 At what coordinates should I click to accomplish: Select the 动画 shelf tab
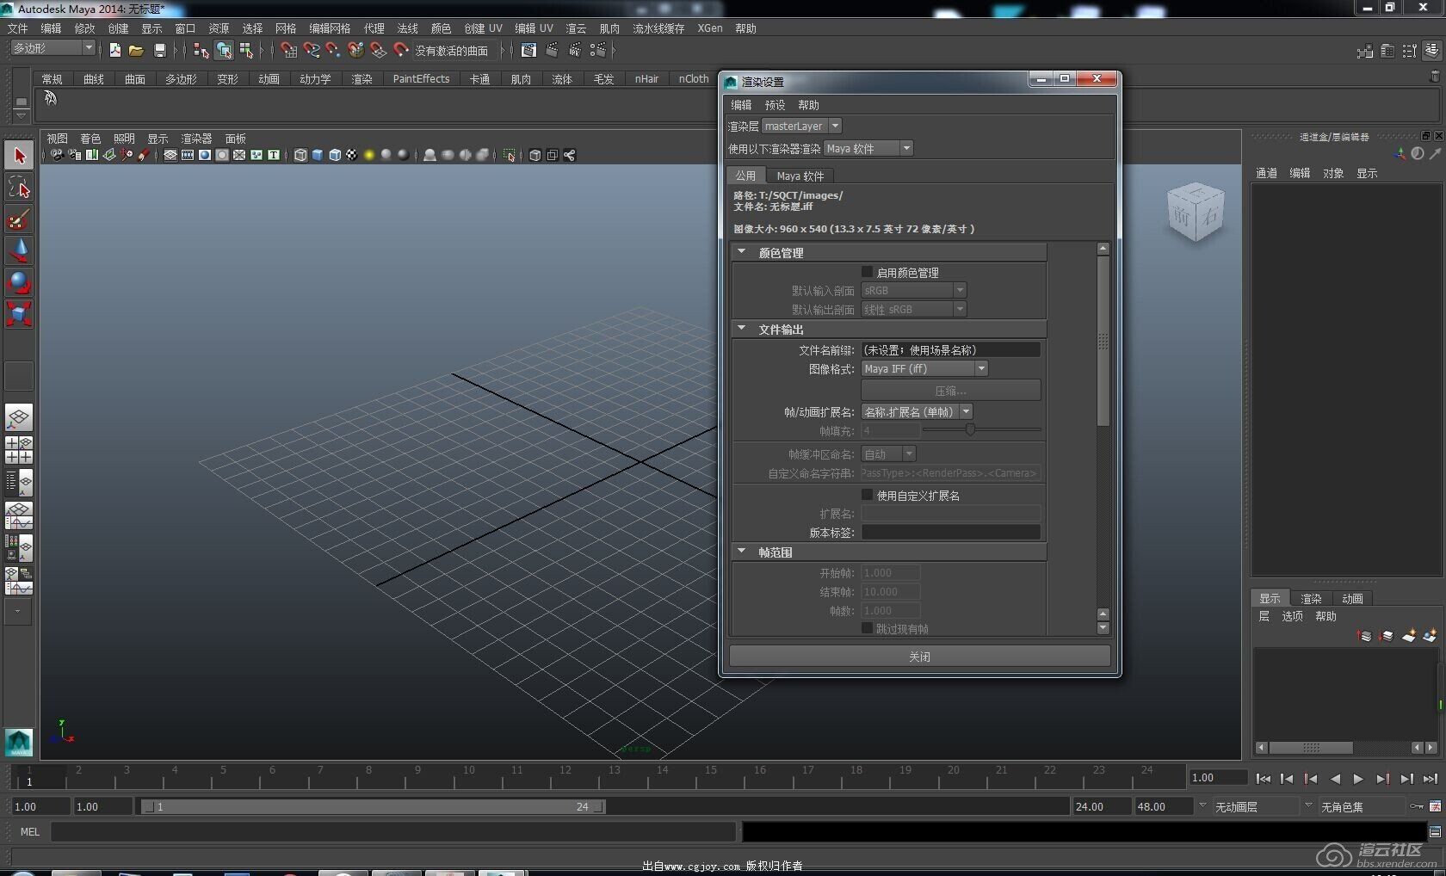point(269,79)
